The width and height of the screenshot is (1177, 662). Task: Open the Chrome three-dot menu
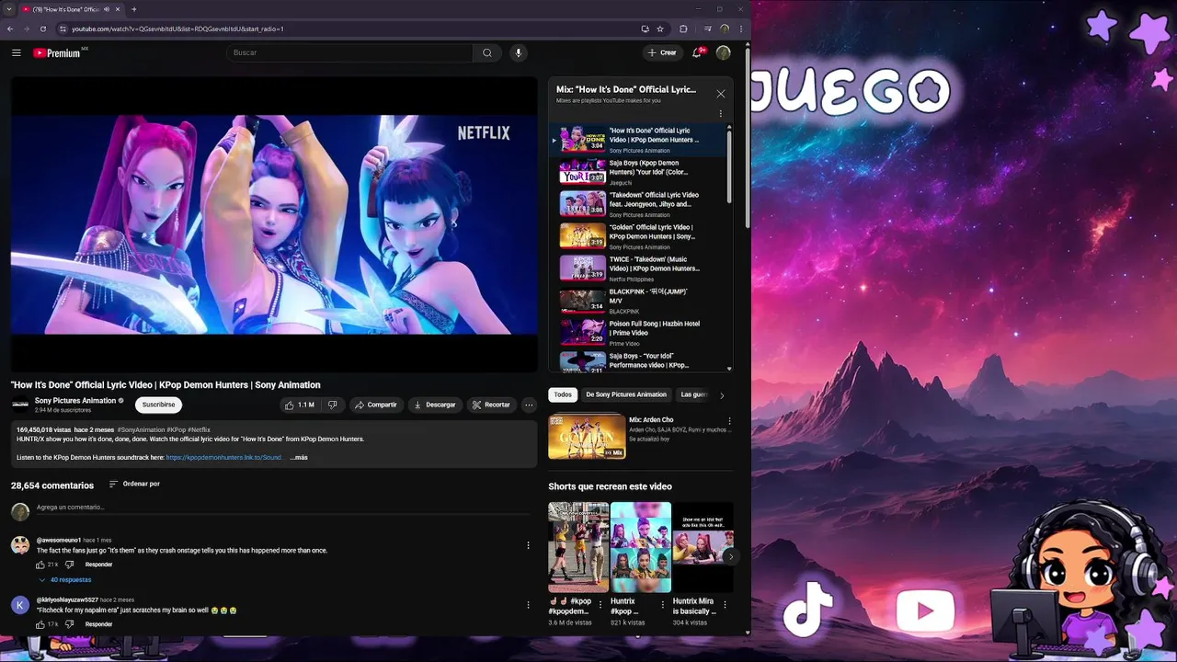pos(741,29)
